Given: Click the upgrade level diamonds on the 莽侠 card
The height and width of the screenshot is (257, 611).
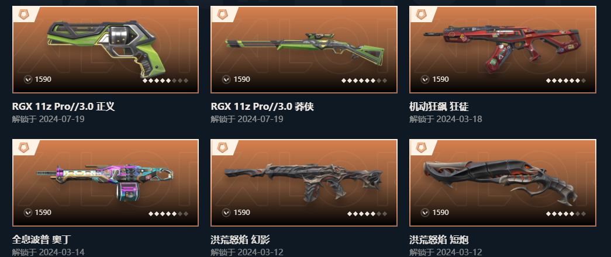Looking at the screenshot, I should point(364,81).
